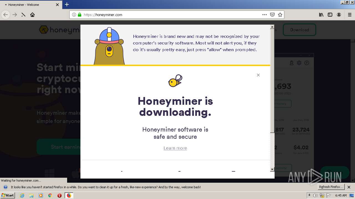Click the honeyminer logo in page header

point(59,30)
